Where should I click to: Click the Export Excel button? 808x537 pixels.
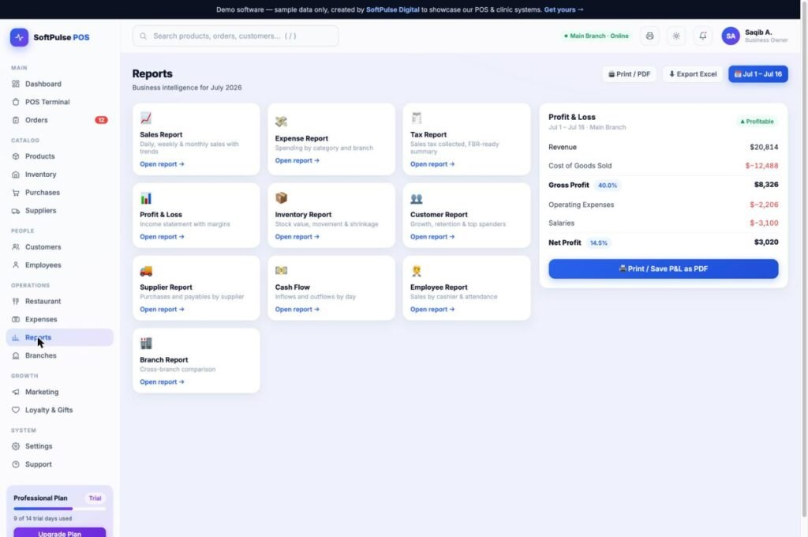pos(692,74)
